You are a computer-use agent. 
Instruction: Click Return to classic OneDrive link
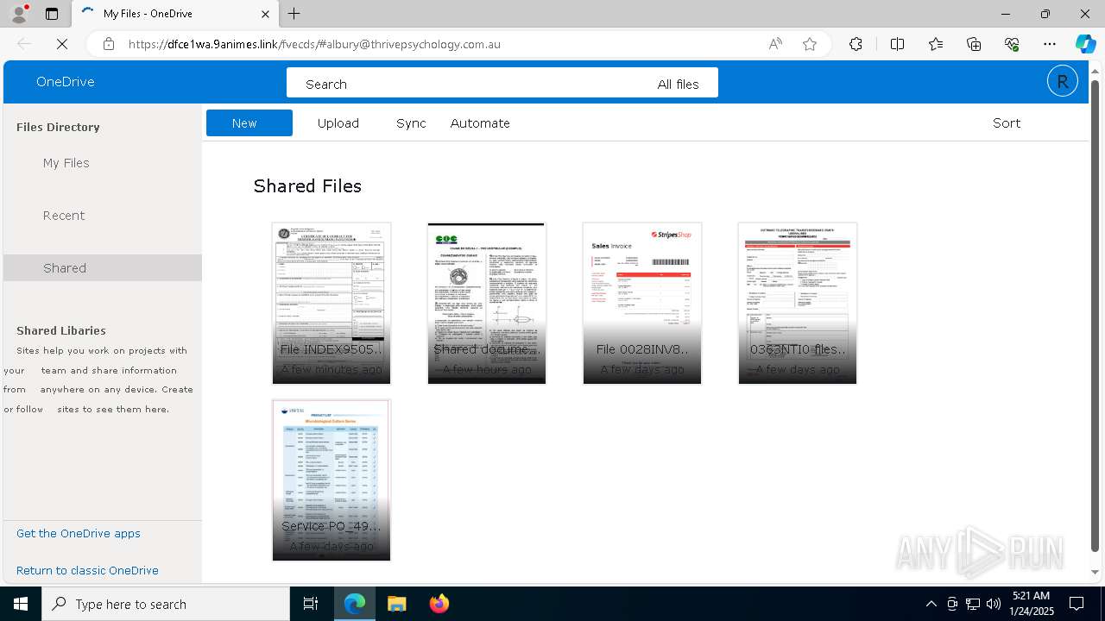pyautogui.click(x=87, y=570)
